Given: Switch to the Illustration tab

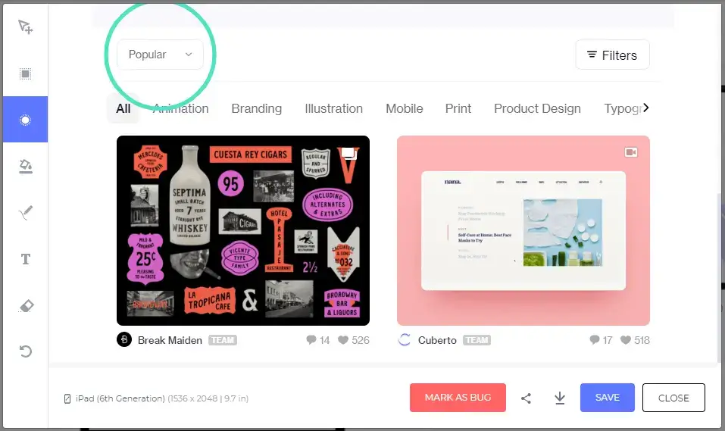Looking at the screenshot, I should click(x=333, y=108).
